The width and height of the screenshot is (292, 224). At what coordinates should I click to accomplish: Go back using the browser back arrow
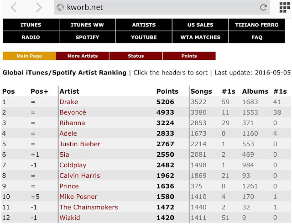pos(14,7)
